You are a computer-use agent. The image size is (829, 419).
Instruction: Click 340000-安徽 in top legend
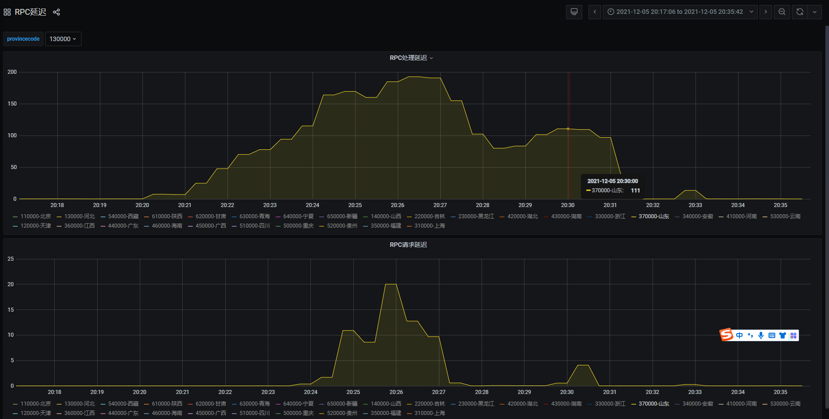click(698, 216)
